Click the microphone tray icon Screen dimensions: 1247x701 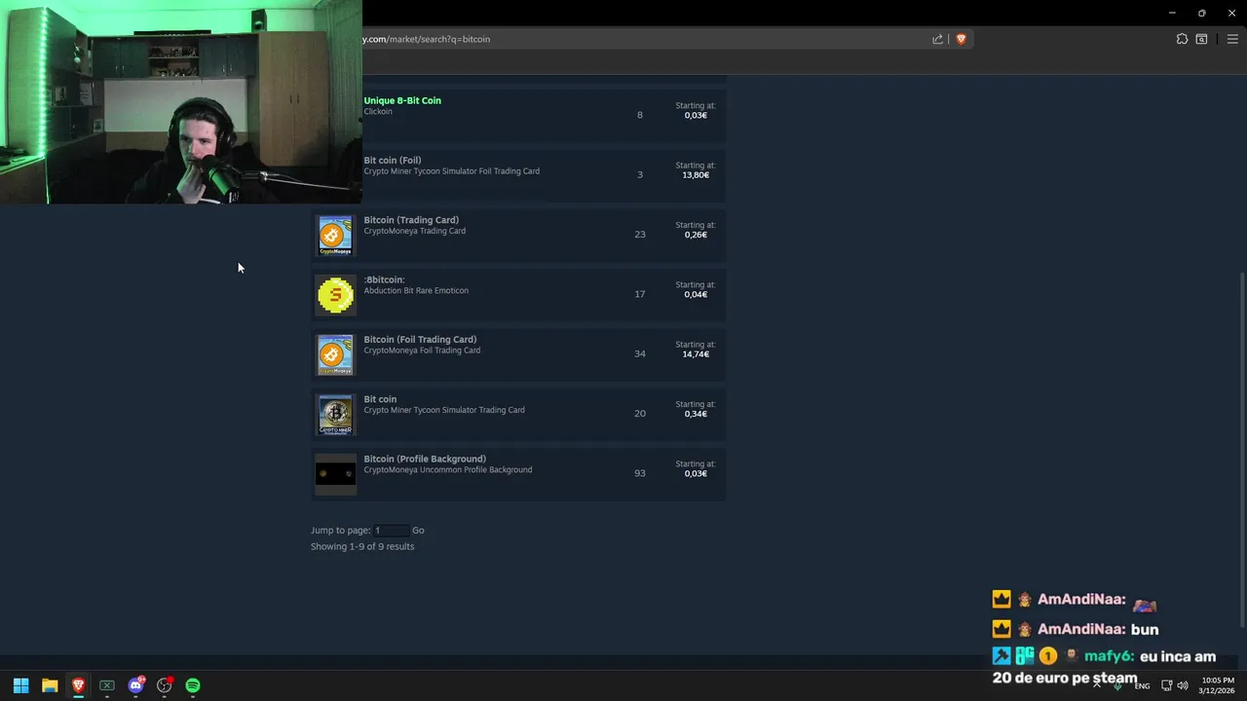pyautogui.click(x=1117, y=685)
